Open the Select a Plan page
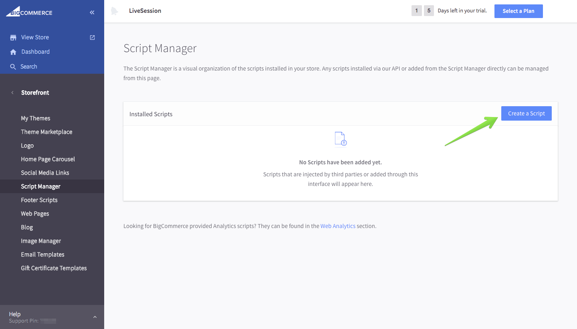 click(x=518, y=11)
